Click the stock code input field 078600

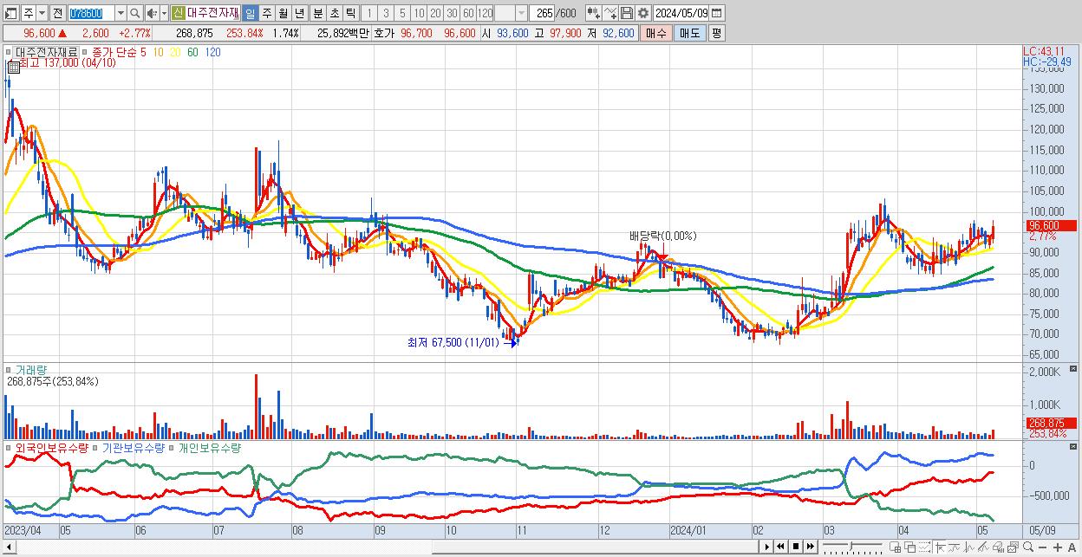[x=91, y=13]
